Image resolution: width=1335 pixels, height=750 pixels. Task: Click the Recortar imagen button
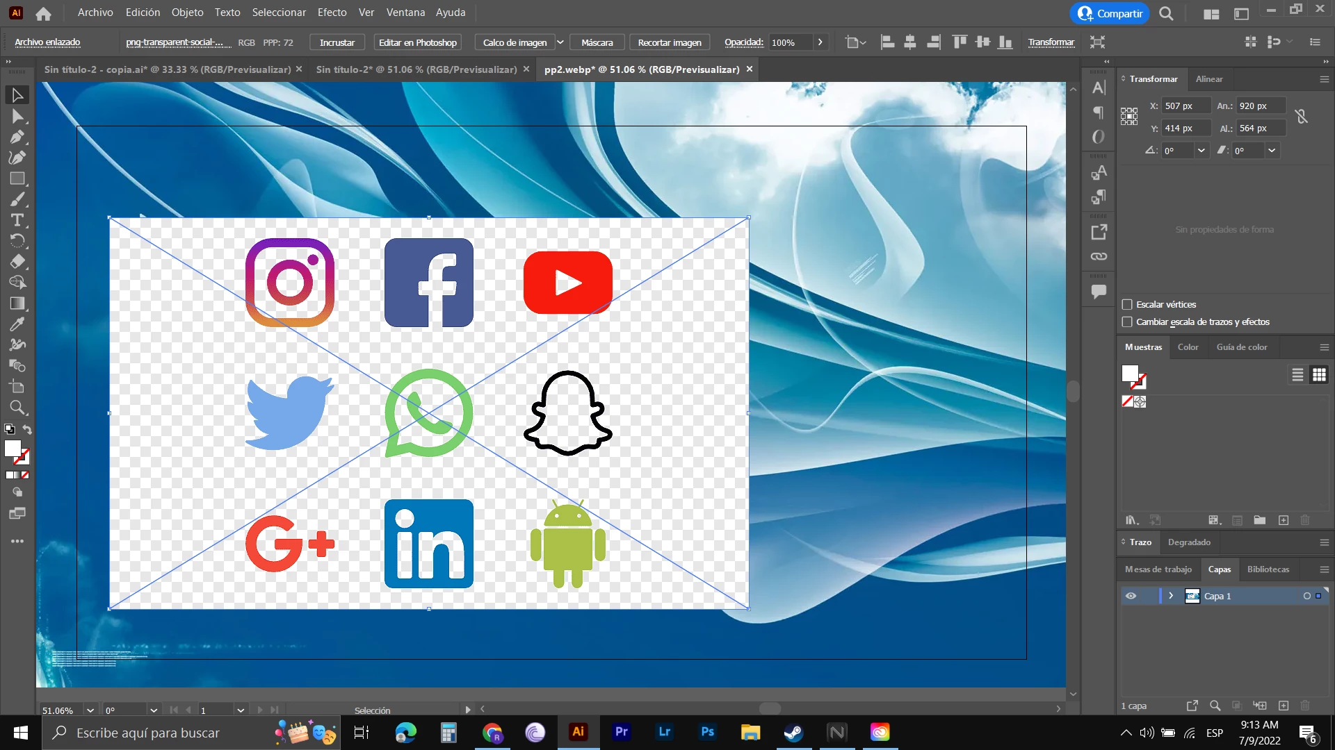pyautogui.click(x=669, y=42)
